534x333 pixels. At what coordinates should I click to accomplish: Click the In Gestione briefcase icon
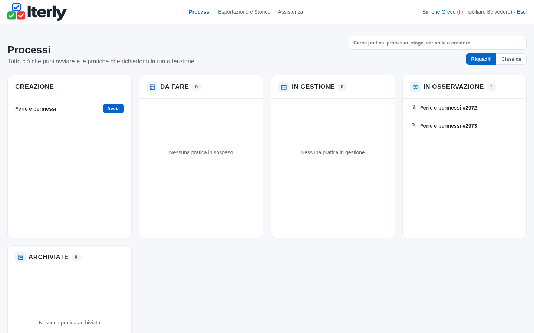click(x=284, y=87)
